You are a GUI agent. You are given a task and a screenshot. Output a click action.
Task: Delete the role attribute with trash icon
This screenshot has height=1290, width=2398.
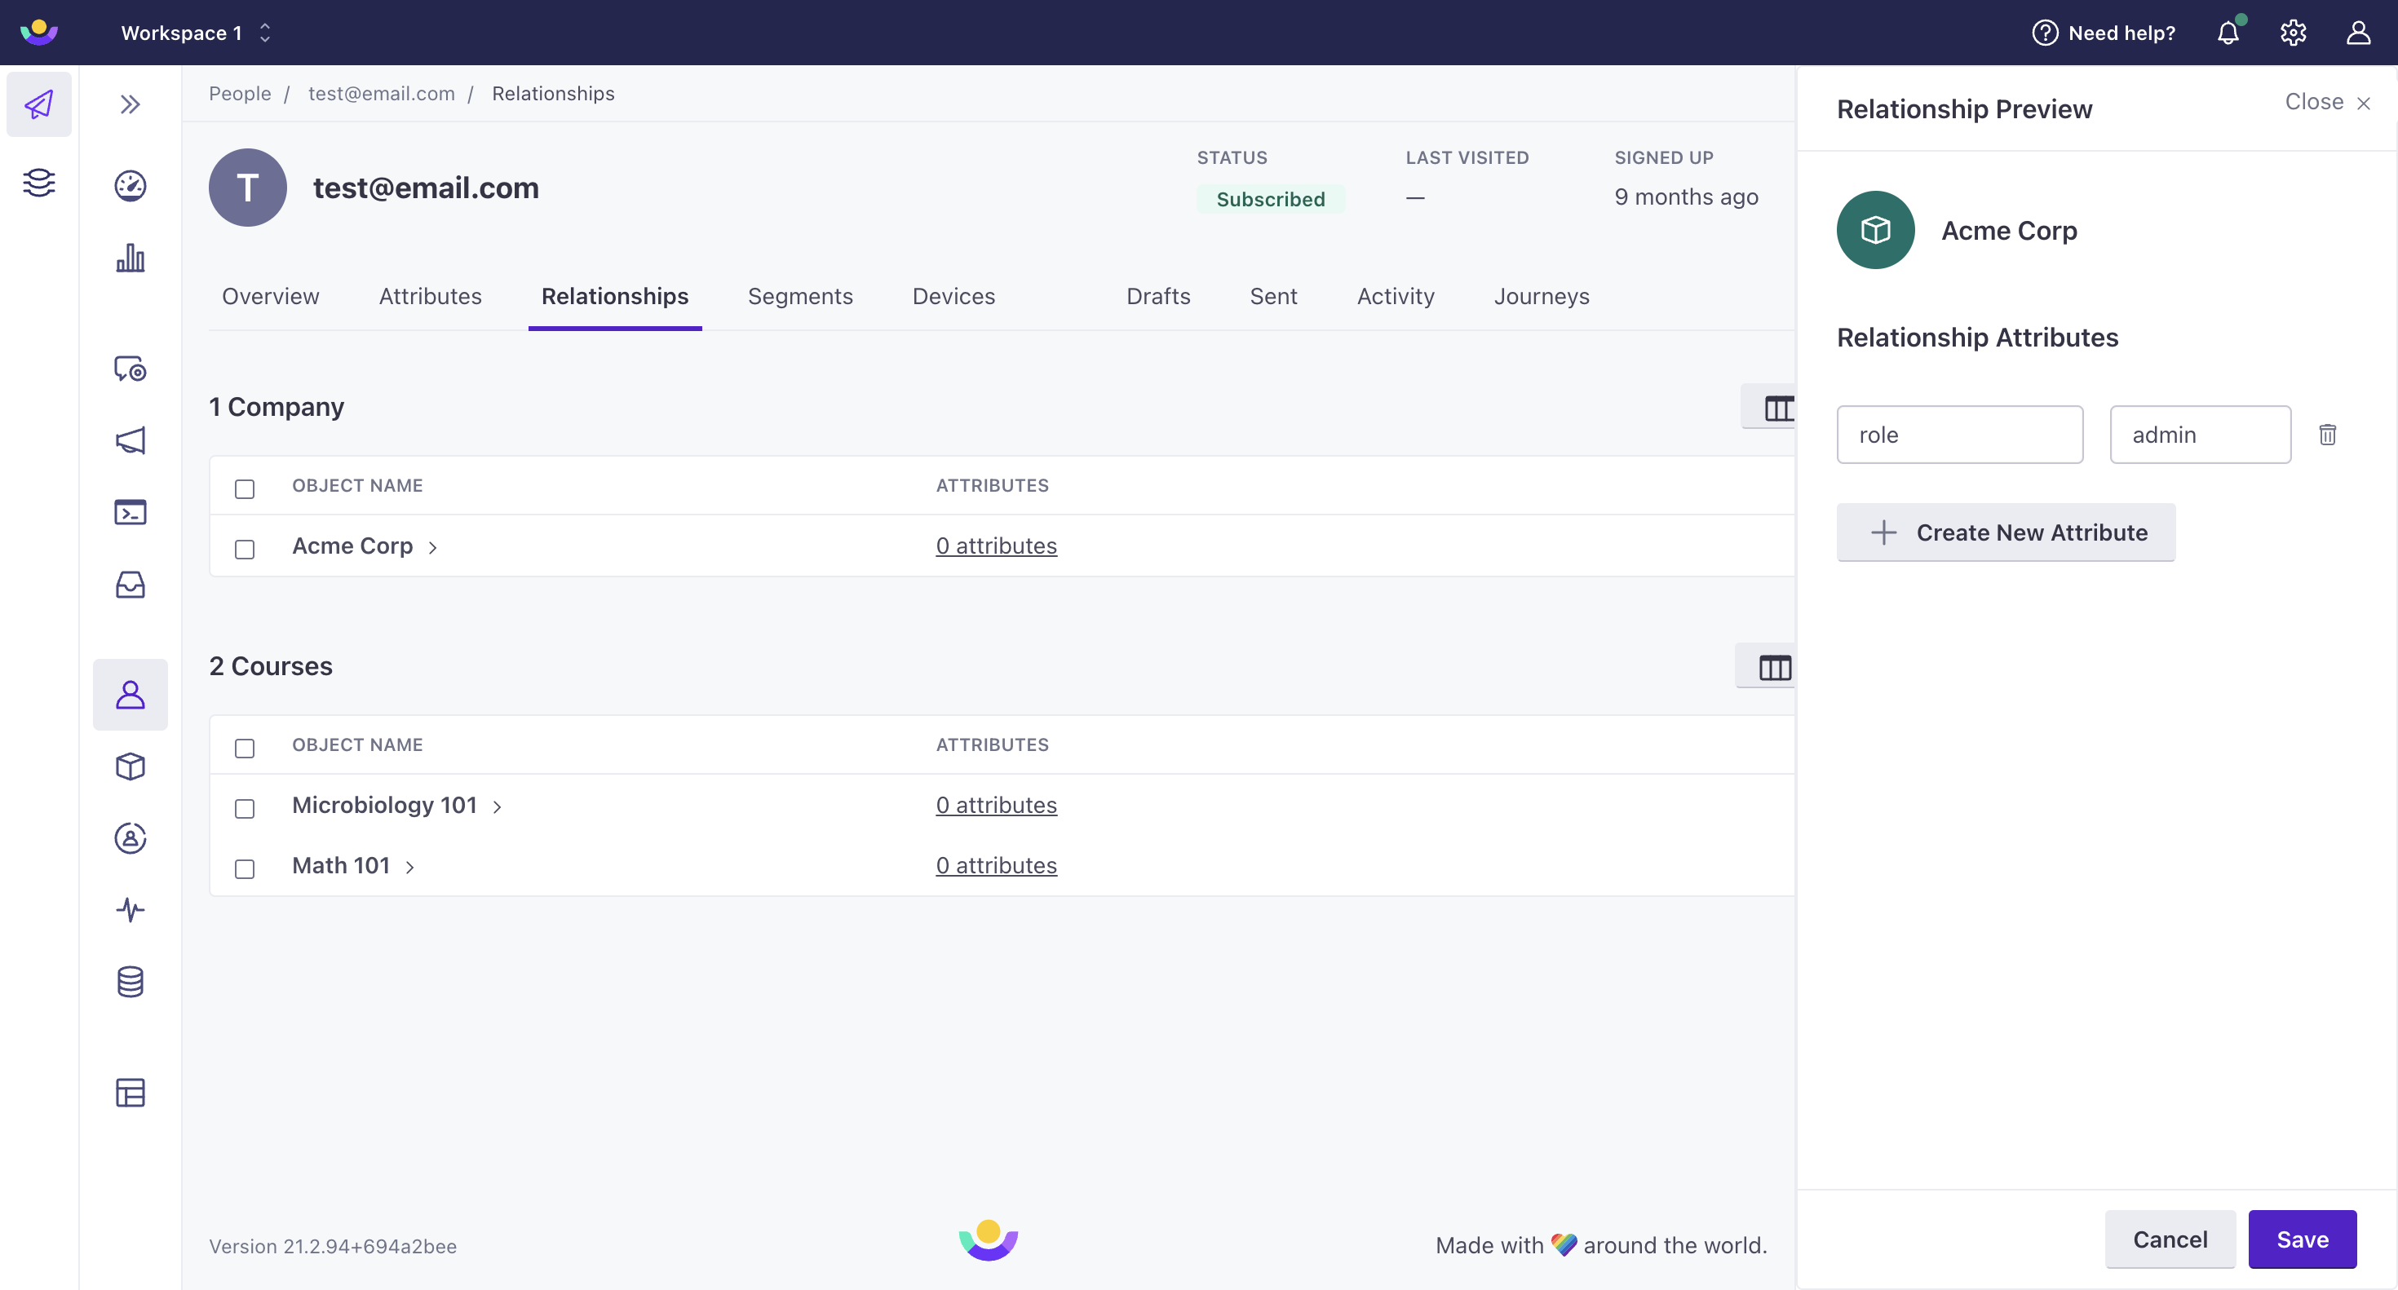2327,435
